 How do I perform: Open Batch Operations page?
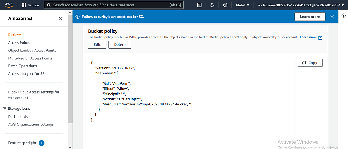coord(23,66)
